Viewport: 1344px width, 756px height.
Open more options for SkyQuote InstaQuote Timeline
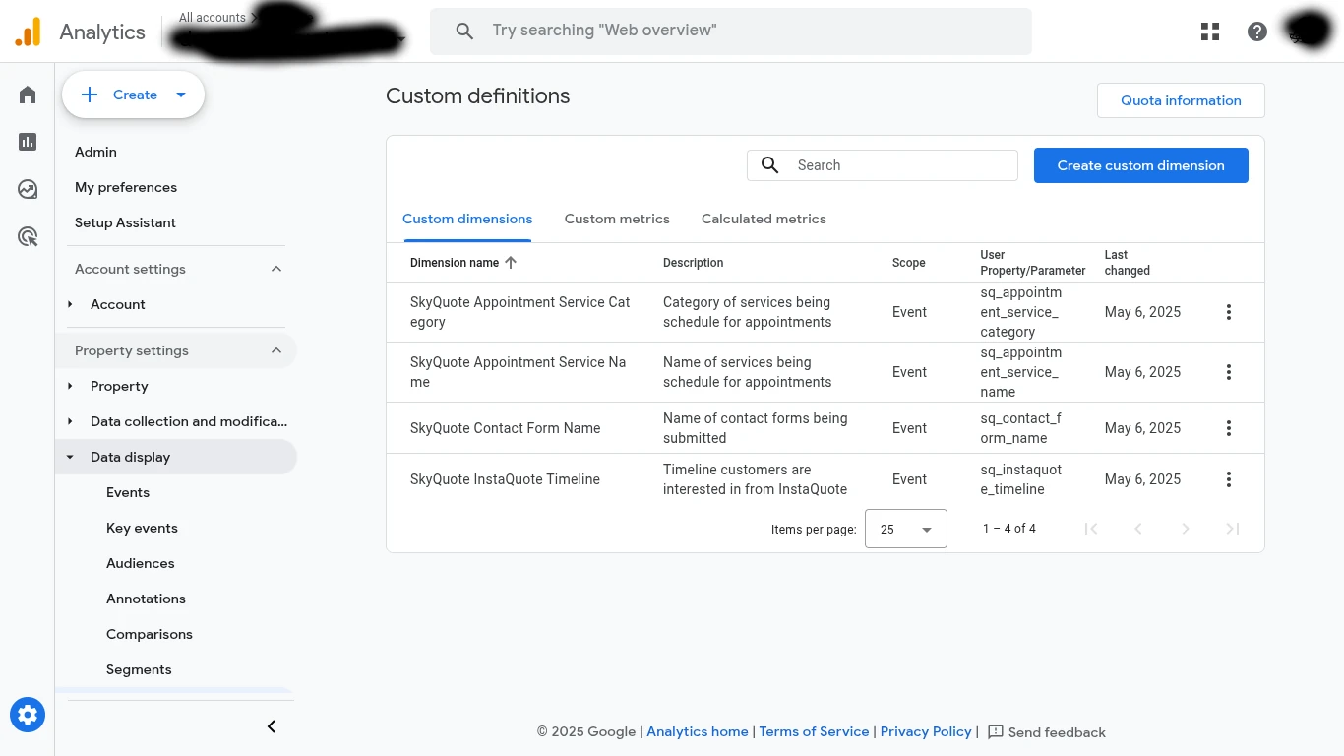pos(1229,479)
